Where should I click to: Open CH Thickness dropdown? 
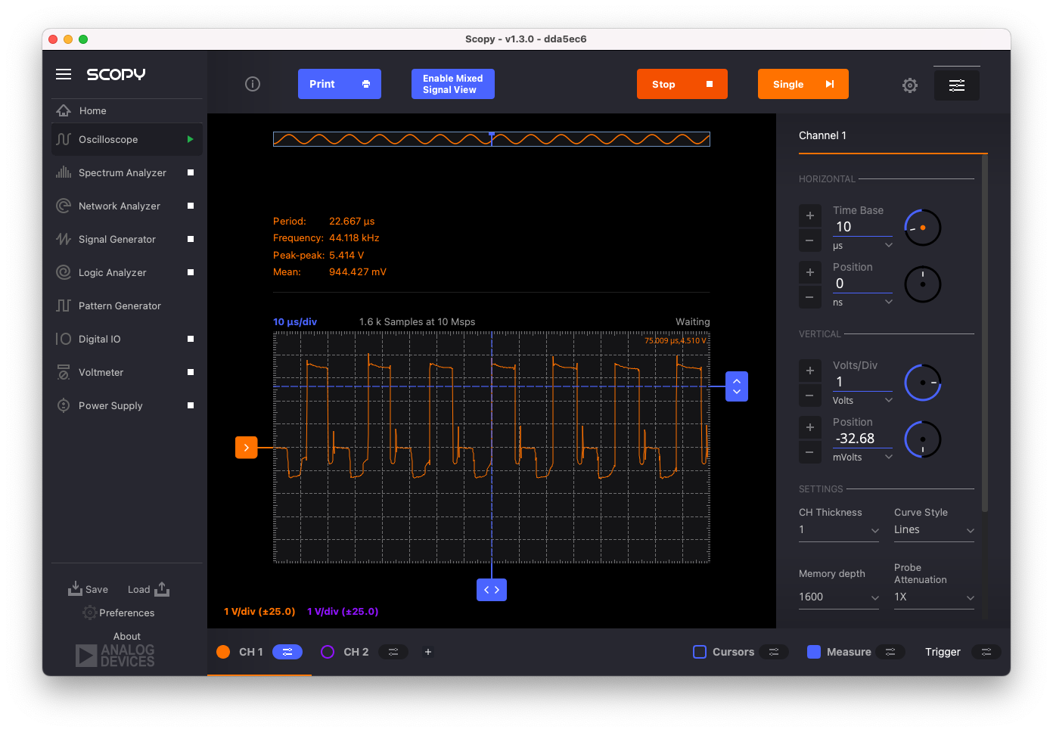click(x=839, y=530)
